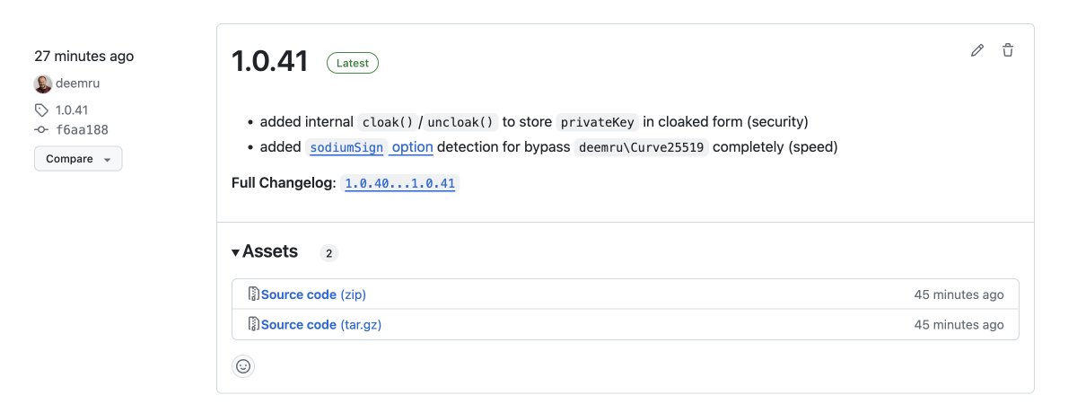
Task: Add a reaction with the smiley icon
Action: coord(243,366)
